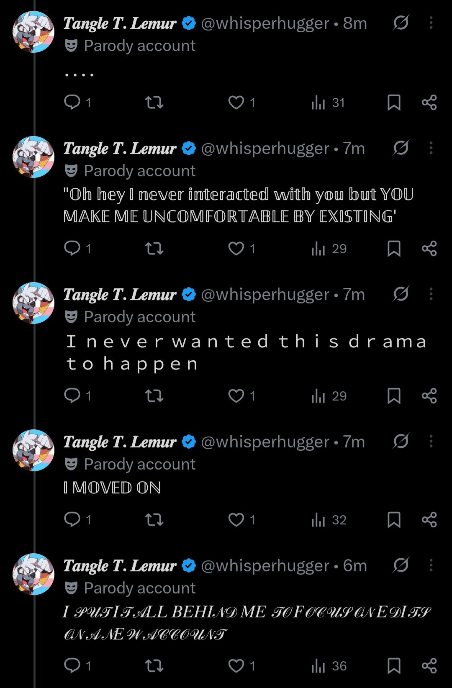Retweet the "I never wanted this drama" tweet
Image resolution: width=452 pixels, height=688 pixels.
click(154, 396)
